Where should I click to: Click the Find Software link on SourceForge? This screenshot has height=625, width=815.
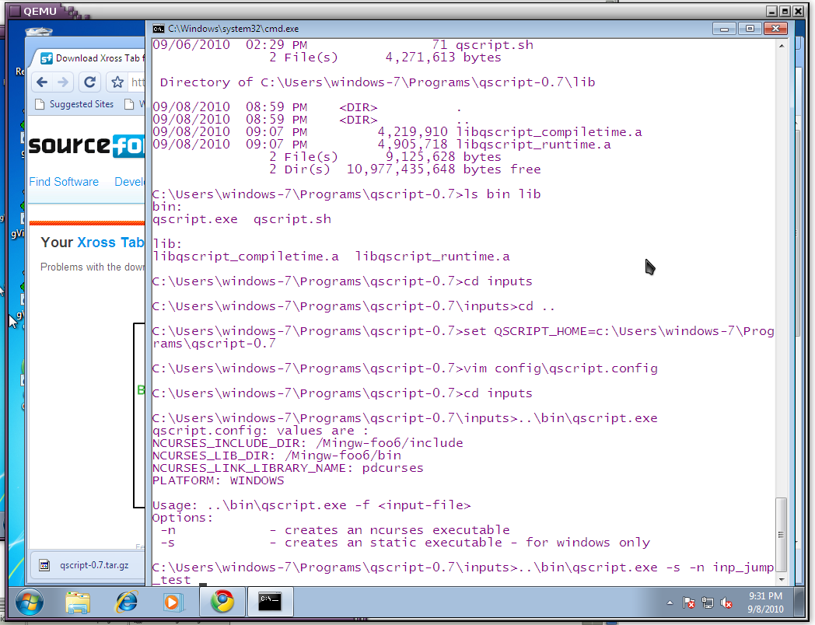pos(64,182)
